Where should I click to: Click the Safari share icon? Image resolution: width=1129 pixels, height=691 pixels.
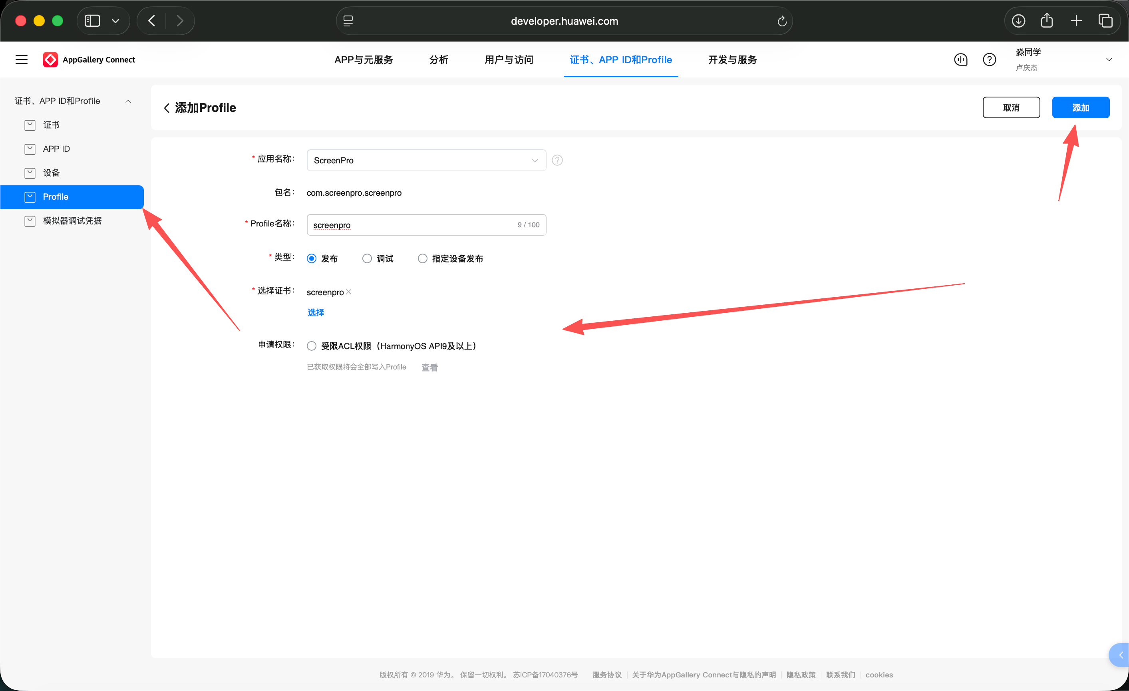point(1047,21)
